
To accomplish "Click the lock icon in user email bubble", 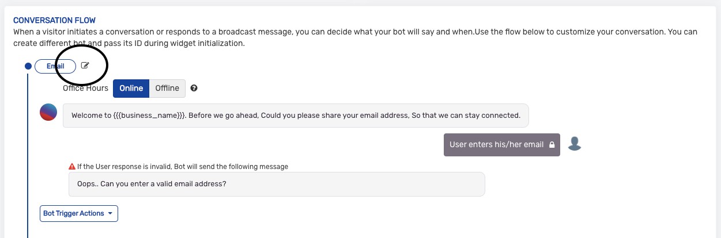I will [552, 145].
